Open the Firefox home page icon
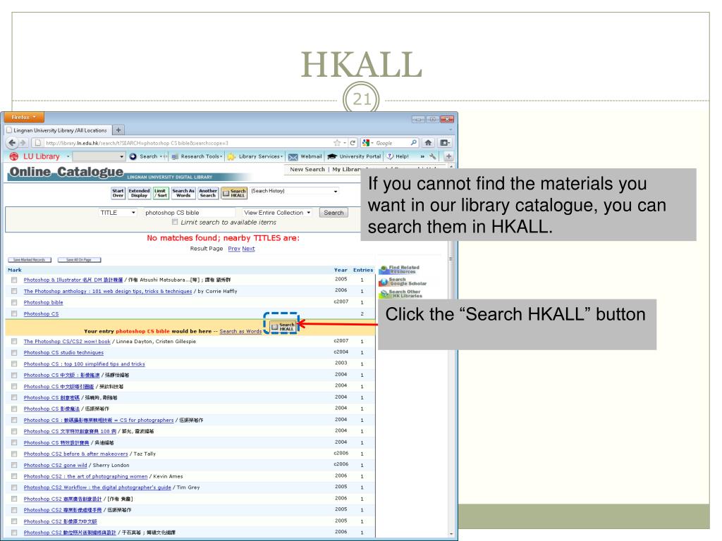This screenshot has width=722, height=541. [x=428, y=142]
